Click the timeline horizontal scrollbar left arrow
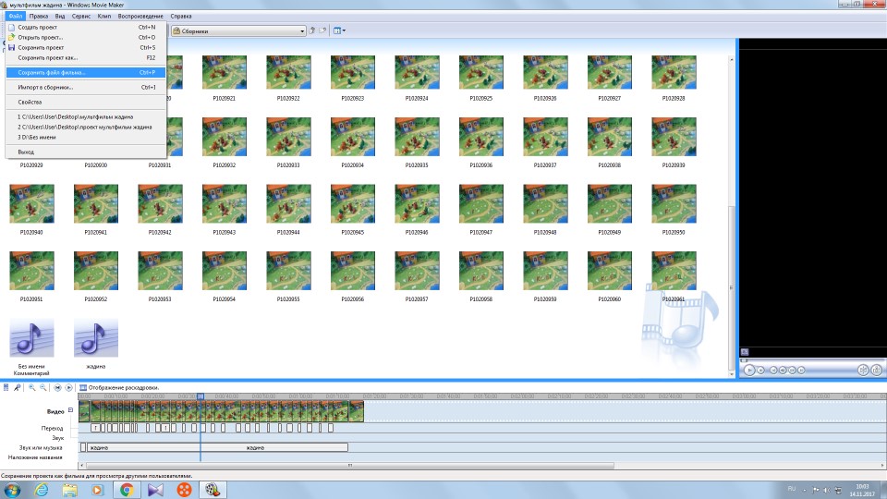887x499 pixels. [x=82, y=465]
